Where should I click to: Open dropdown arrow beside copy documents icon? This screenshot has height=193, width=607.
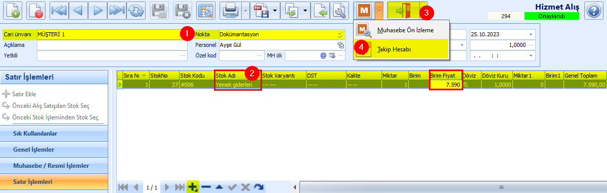pyautogui.click(x=305, y=11)
